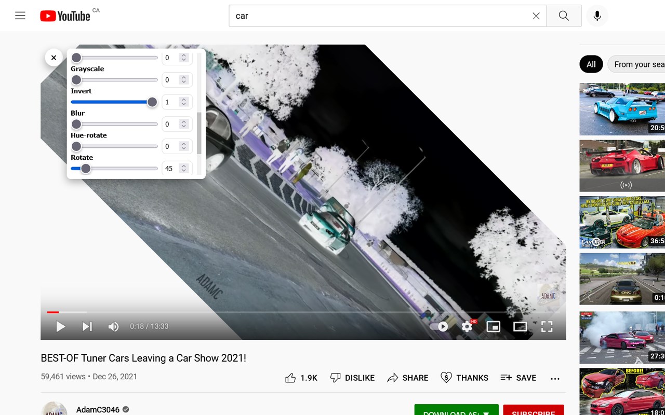Viewport: 665px width, 415px height.
Task: Open the game car drifting thumbnail
Action: [622, 279]
